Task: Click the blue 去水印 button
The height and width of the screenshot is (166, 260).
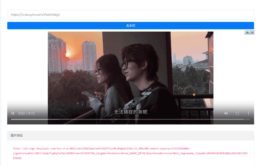Action: 130,26
